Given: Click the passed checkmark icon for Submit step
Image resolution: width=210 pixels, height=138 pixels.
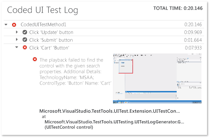Looking at the screenshot, I should point(25,40).
